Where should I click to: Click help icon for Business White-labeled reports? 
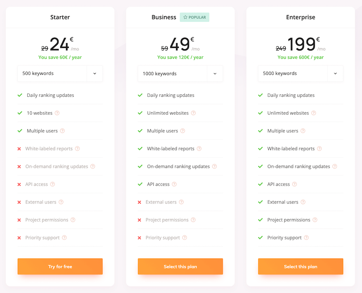pyautogui.click(x=199, y=149)
